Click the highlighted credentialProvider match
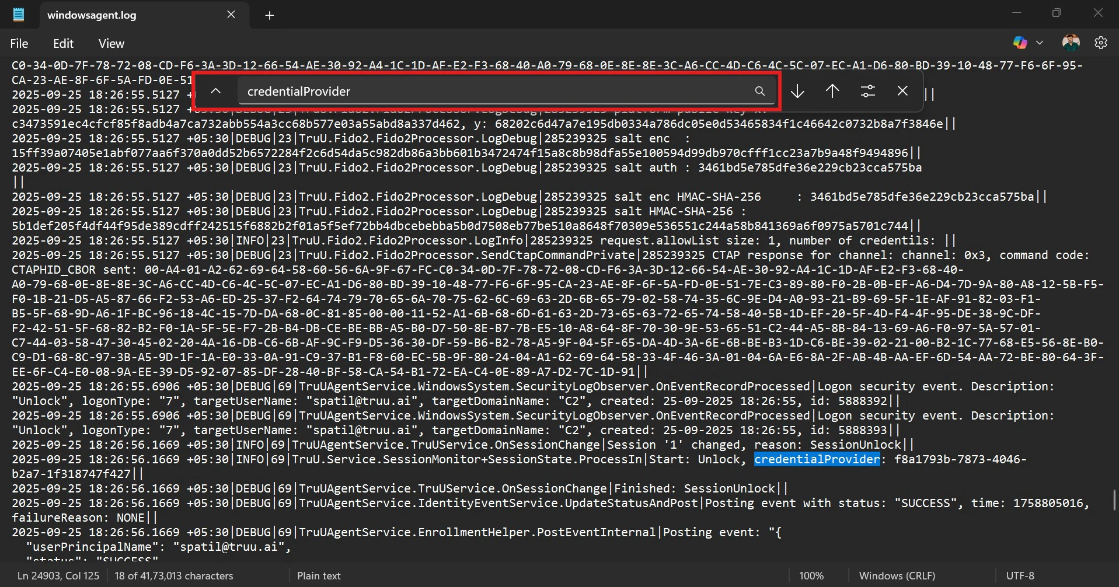Viewport: 1119px width, 587px height. pyautogui.click(x=817, y=459)
